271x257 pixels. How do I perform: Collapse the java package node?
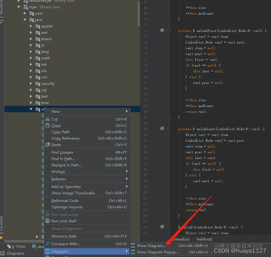point(25,20)
